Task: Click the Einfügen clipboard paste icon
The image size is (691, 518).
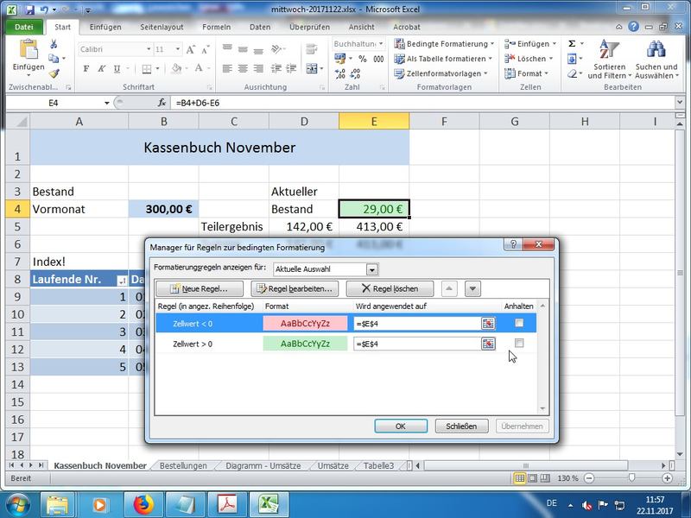Action: [28, 51]
